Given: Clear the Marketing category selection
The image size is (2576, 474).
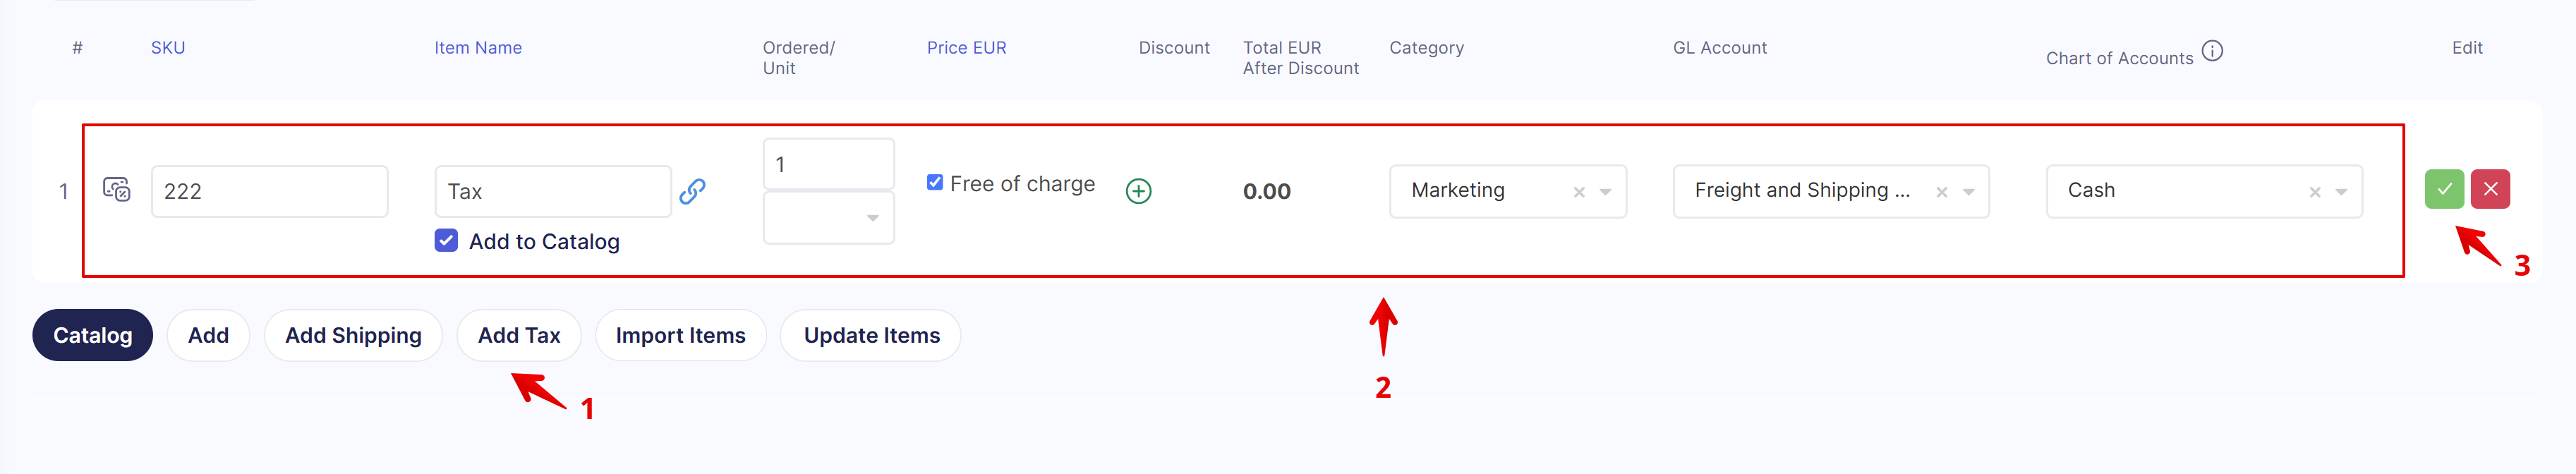Looking at the screenshot, I should pos(1579,192).
